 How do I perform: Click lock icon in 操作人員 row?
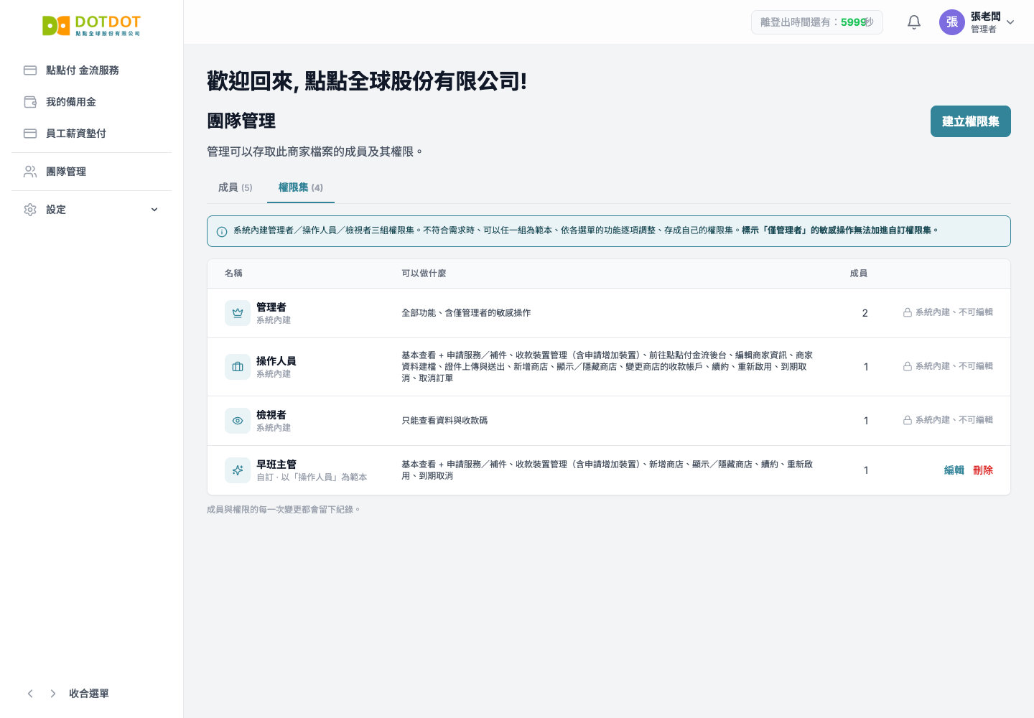[x=908, y=366]
